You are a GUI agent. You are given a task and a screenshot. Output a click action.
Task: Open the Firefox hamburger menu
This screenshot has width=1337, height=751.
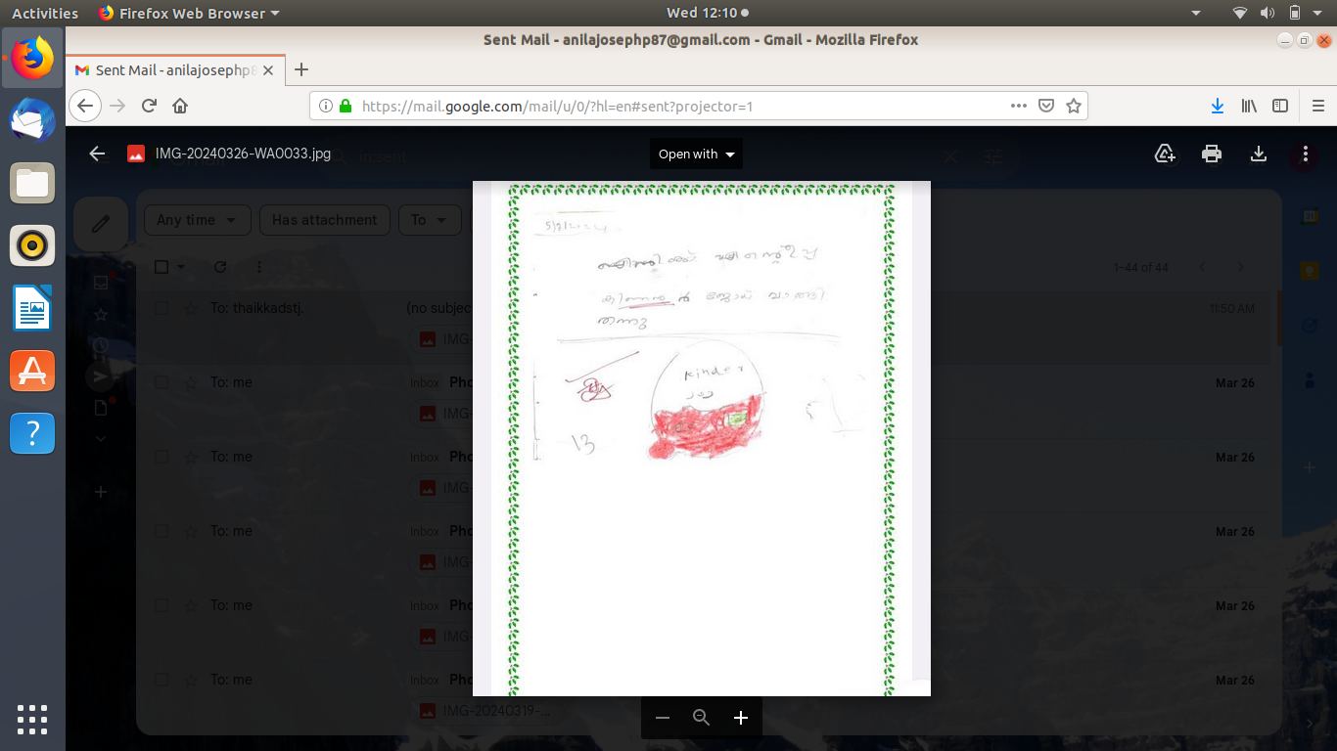pyautogui.click(x=1317, y=106)
